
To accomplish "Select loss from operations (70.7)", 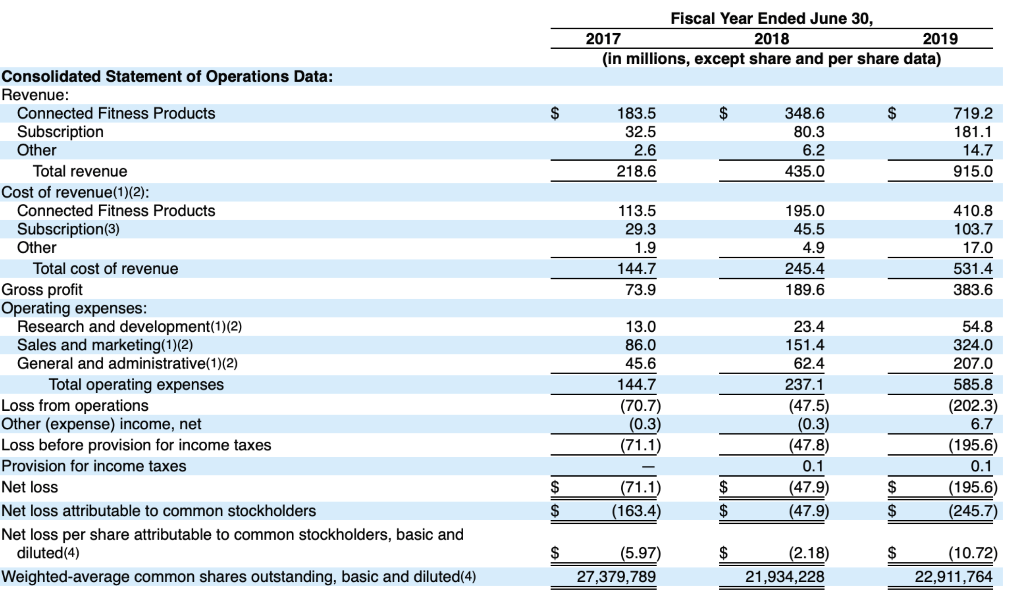I will [640, 406].
